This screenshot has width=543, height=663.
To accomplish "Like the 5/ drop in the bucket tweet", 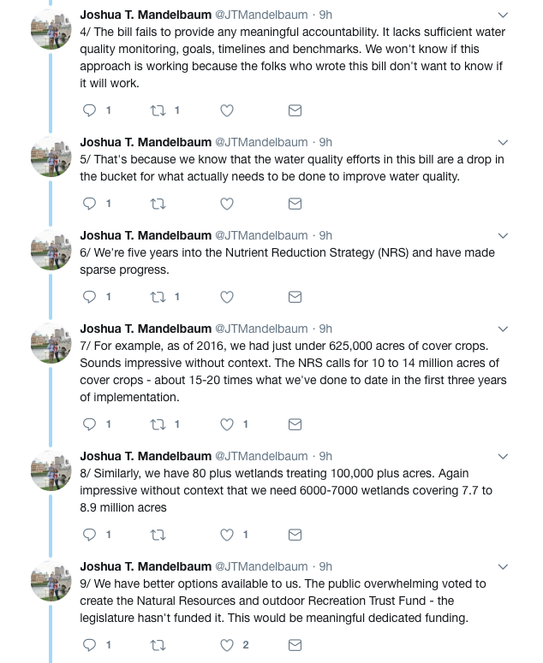I will point(227,204).
